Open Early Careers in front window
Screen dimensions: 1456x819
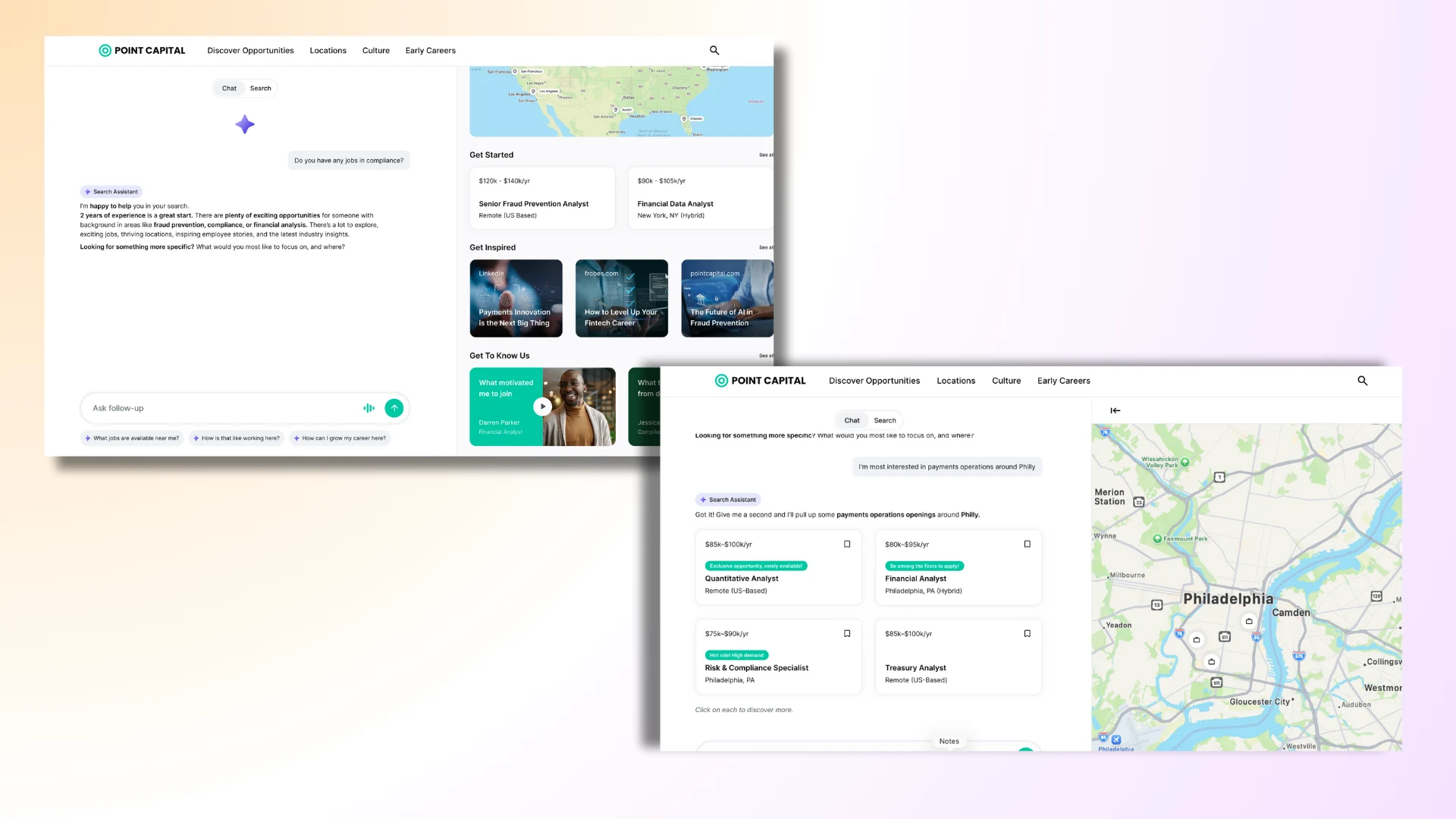pyautogui.click(x=1063, y=381)
